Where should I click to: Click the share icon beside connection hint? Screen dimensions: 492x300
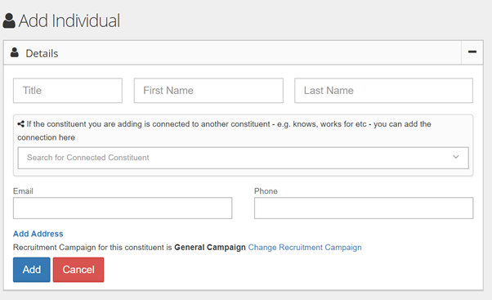pyautogui.click(x=20, y=124)
